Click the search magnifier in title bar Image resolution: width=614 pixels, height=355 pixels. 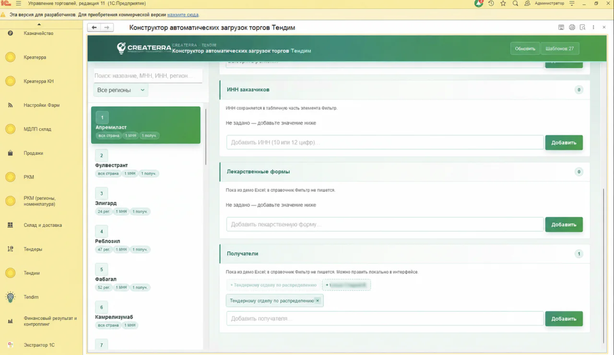[515, 3]
